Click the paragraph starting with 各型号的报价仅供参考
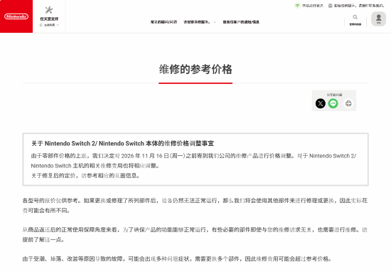391x272 pixels. 195,206
